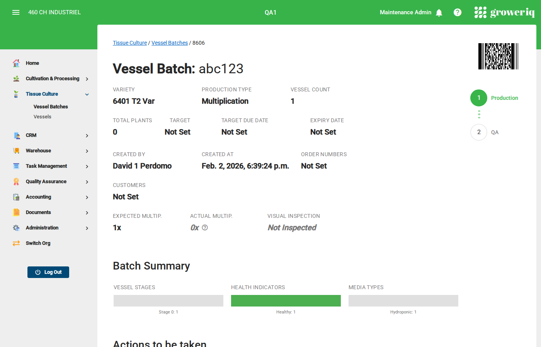Viewport: 541px width, 347px height.
Task: Click the help question mark icon
Action: pyautogui.click(x=458, y=12)
